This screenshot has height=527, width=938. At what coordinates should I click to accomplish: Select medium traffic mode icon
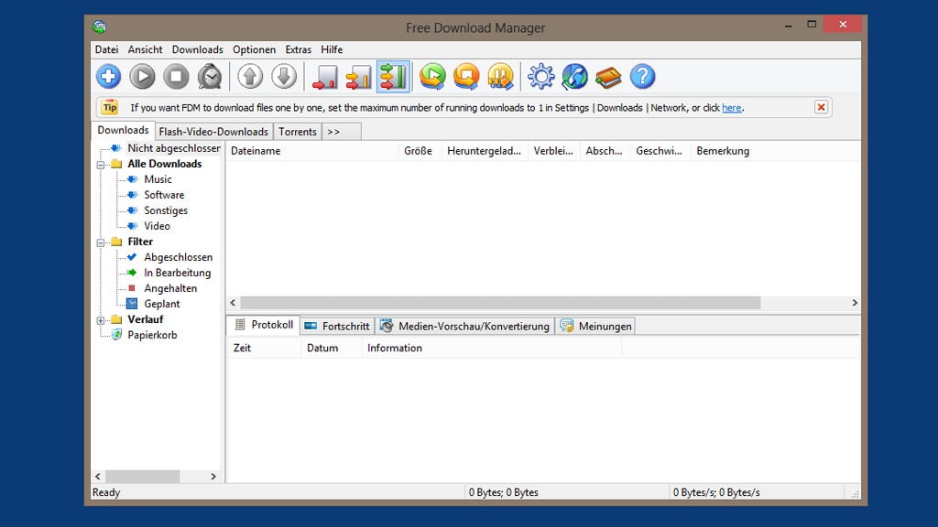(x=359, y=77)
